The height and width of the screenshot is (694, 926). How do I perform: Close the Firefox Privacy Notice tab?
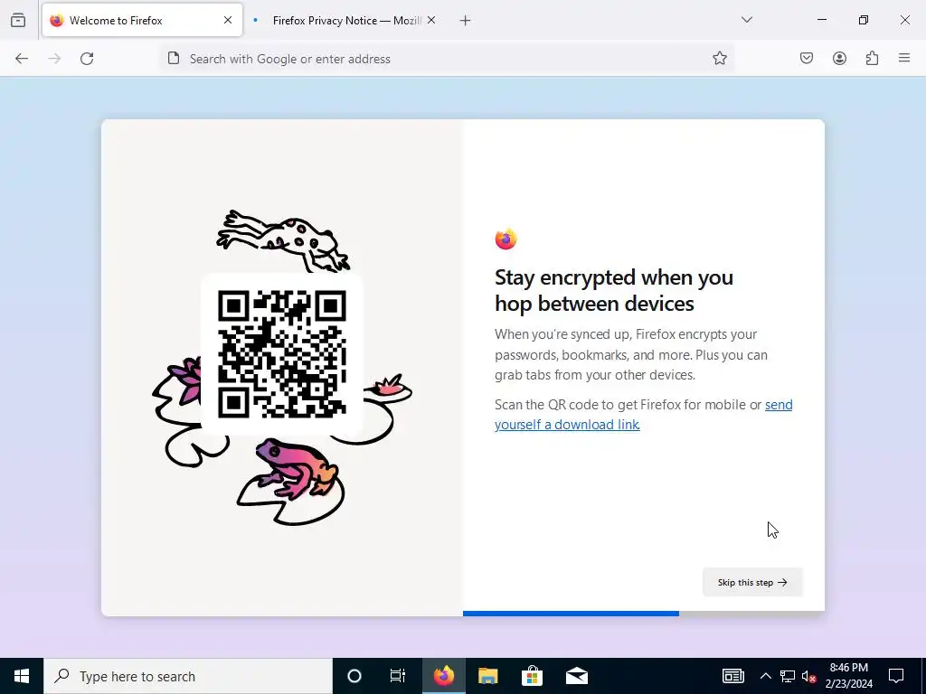pyautogui.click(x=431, y=20)
